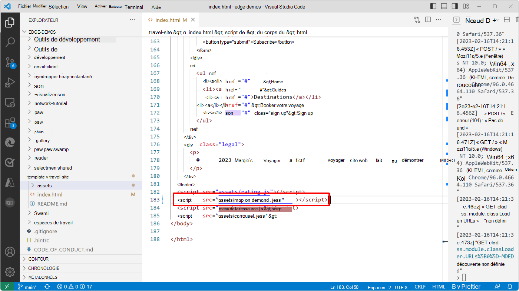Open Source Control showing 6 pending changes
This screenshot has height=291, width=519.
coord(10,63)
